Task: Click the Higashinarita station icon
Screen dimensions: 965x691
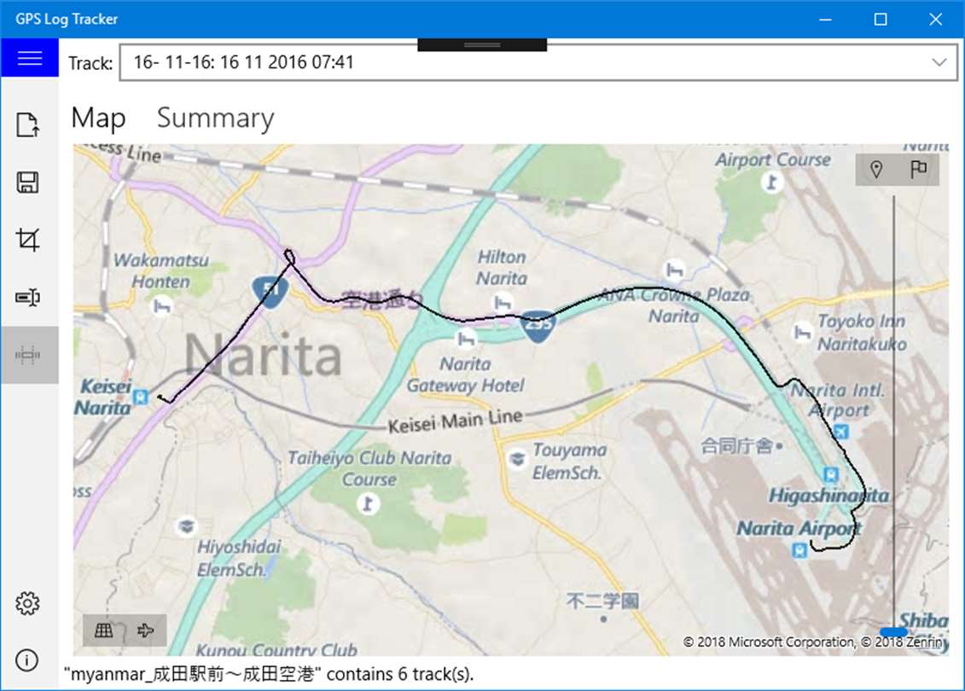Action: (831, 474)
